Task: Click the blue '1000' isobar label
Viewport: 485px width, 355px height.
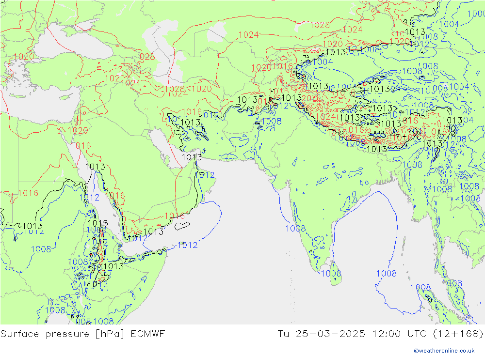Action: coord(476,14)
